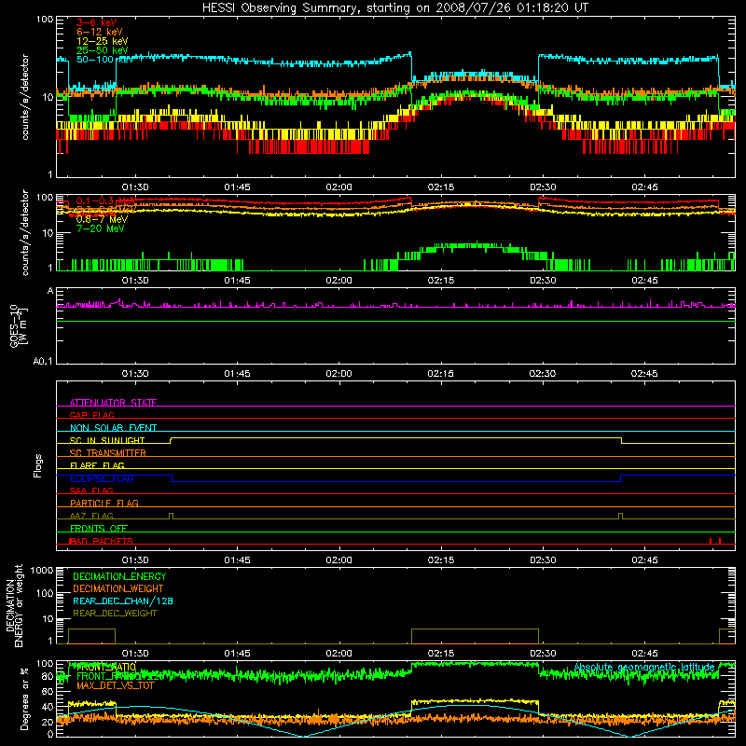Click the DECIMATION ENERGY or weight axis title
This screenshot has width=746, height=746.
click(14, 605)
